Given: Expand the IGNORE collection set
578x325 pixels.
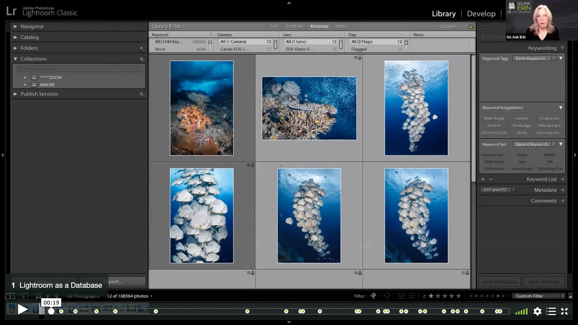Looking at the screenshot, I should 25,85.
